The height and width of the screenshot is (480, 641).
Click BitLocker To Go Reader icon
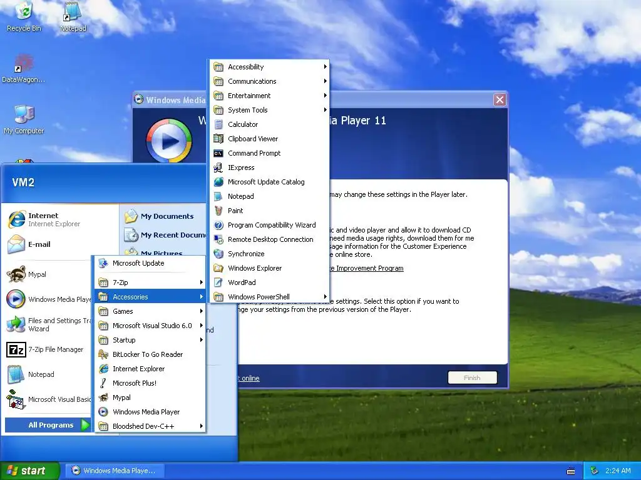[x=103, y=354]
